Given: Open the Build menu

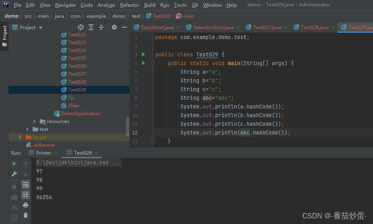Looking at the screenshot, I should tap(150, 5).
